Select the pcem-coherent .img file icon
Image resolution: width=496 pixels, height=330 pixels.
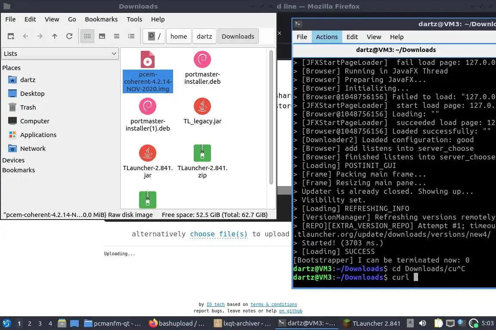point(147,59)
